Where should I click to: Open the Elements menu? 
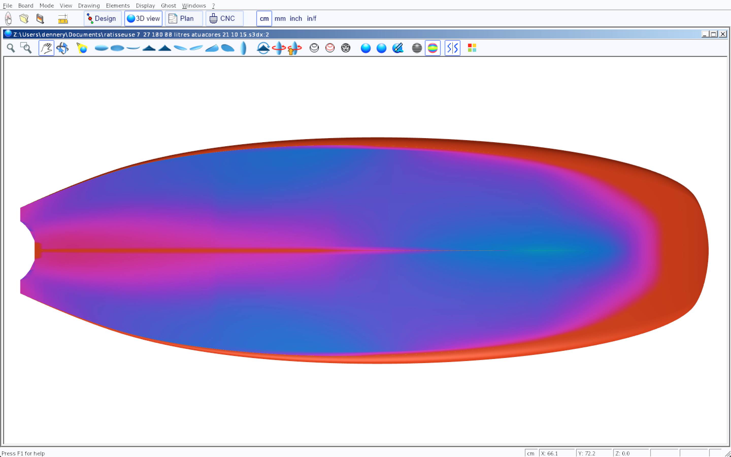(x=118, y=5)
